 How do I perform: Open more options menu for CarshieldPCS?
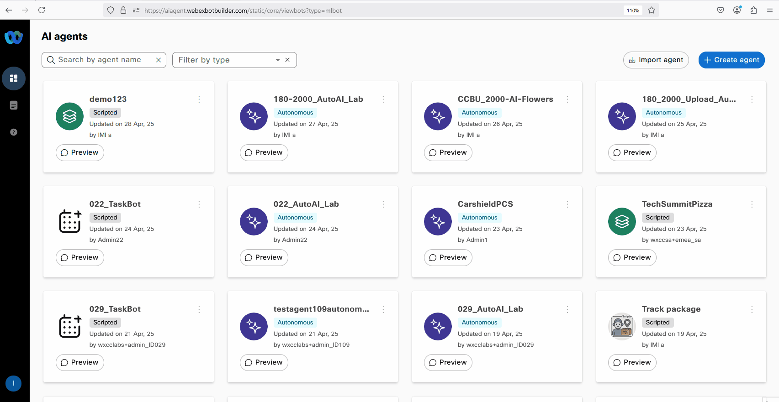tap(567, 204)
